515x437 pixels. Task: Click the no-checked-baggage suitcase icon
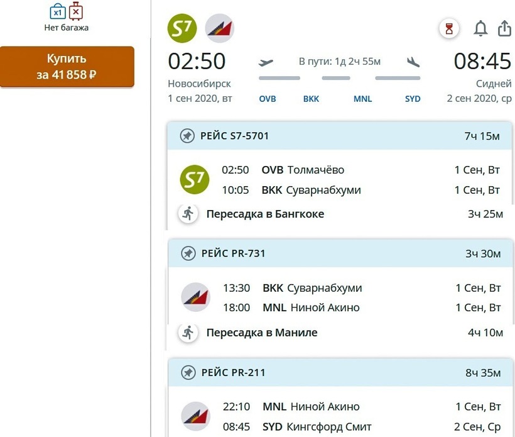click(x=76, y=11)
